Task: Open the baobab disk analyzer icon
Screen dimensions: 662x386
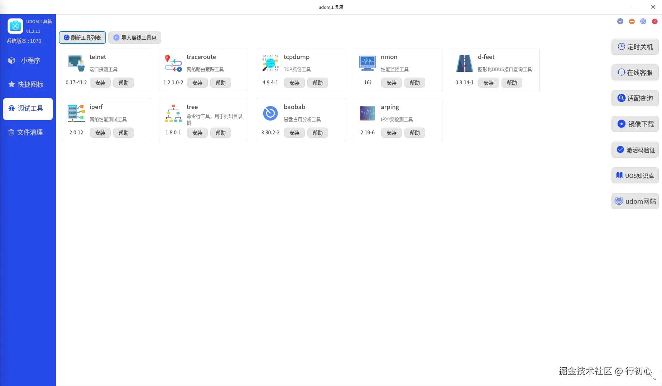Action: [x=270, y=113]
